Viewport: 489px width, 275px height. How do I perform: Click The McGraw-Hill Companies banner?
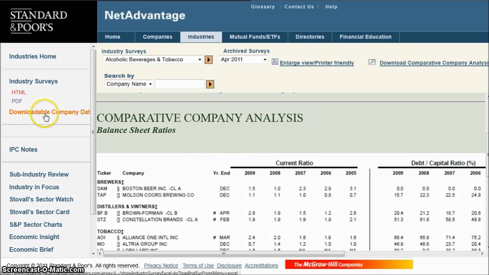(x=349, y=264)
